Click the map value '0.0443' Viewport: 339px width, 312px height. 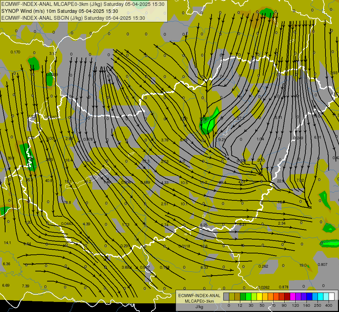click(x=67, y=224)
